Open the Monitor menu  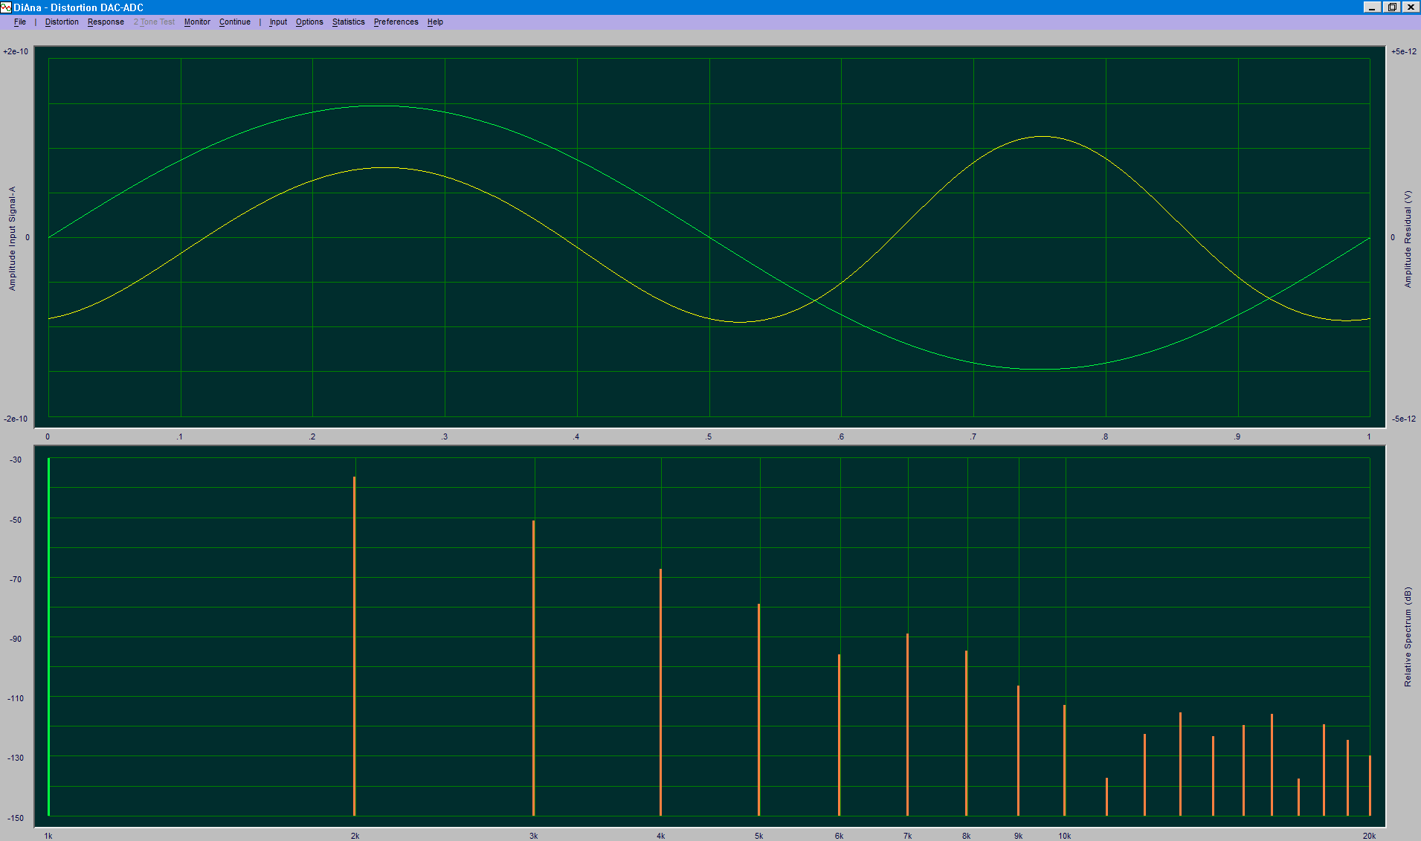197,22
